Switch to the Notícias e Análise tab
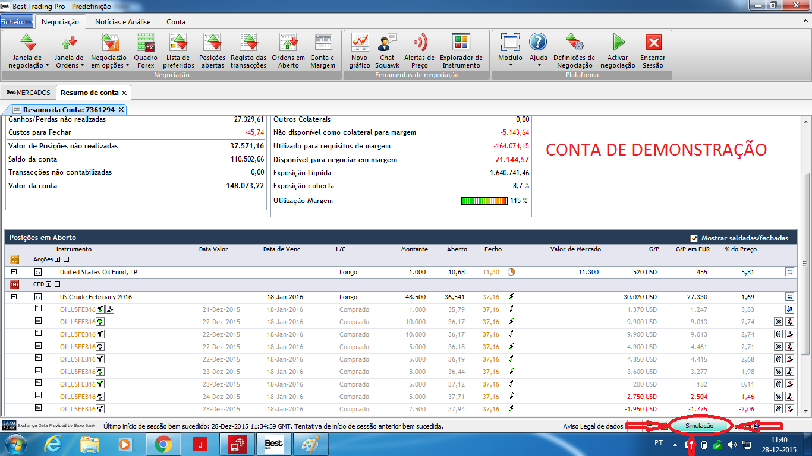The image size is (812, 456). [x=122, y=22]
